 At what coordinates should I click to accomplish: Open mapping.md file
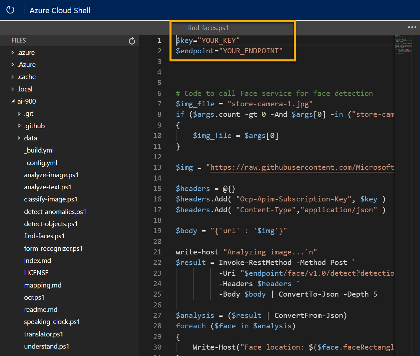43,285
